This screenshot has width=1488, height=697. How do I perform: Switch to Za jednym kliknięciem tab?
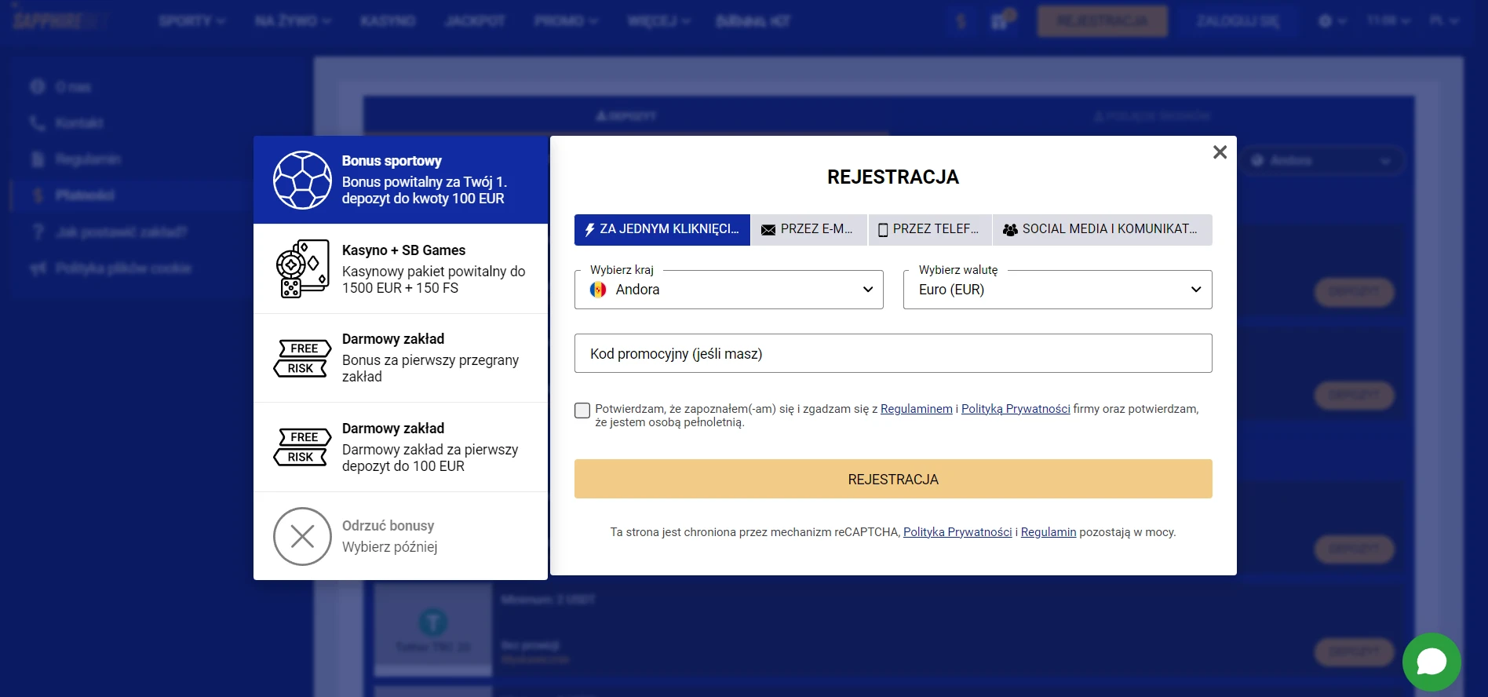pos(662,230)
